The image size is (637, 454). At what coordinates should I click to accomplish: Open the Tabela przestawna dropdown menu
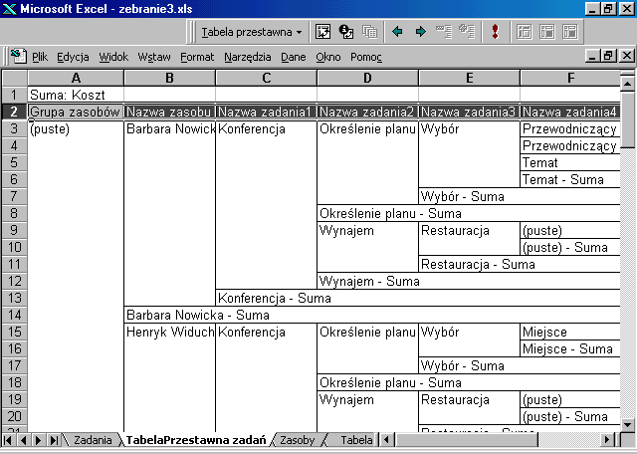(252, 32)
